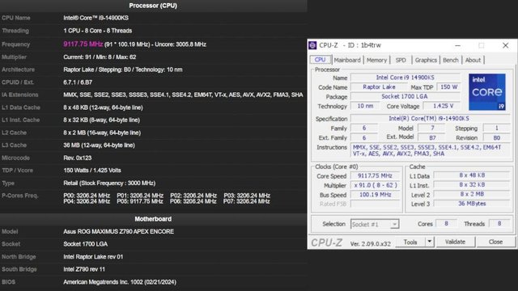Click the Multiplier row Current: 91 text
The height and width of the screenshot is (291, 518).
(100, 57)
